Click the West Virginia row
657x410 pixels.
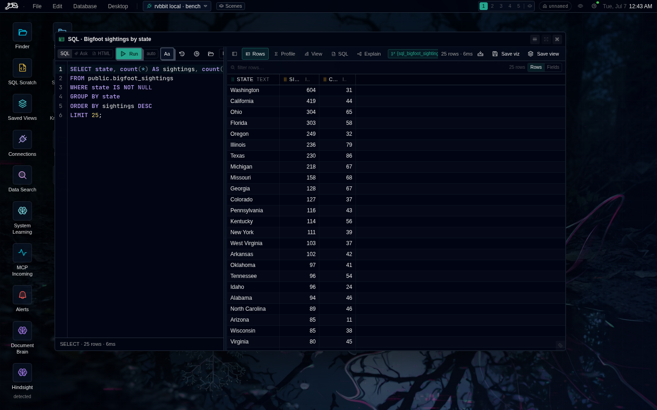click(396, 243)
